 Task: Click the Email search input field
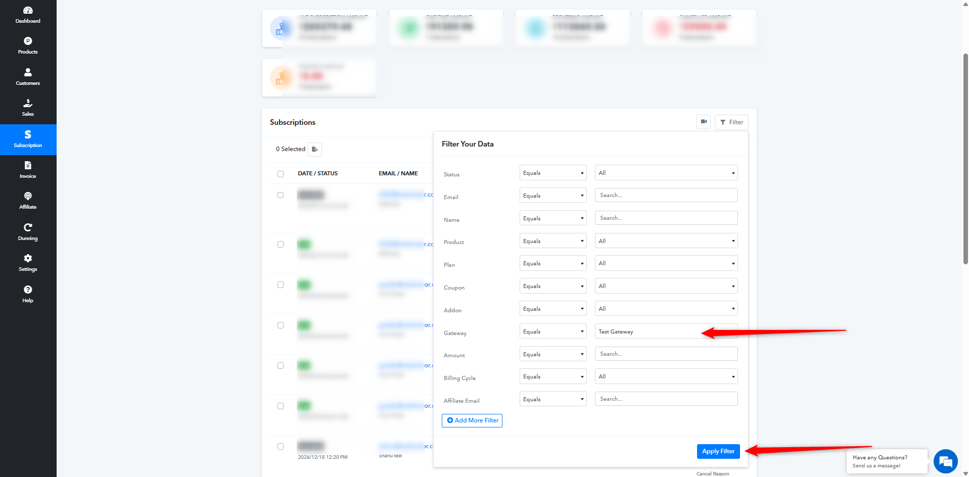[x=666, y=196]
